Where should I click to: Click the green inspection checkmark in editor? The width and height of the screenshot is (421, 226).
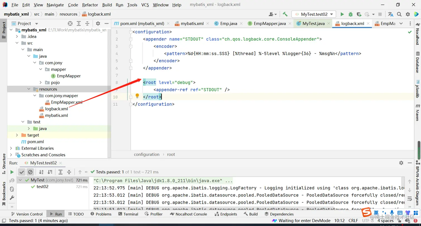pyautogui.click(x=410, y=32)
